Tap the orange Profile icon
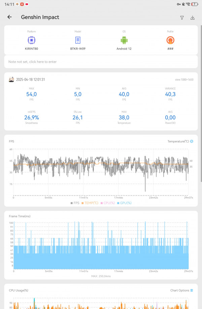 (170, 40)
